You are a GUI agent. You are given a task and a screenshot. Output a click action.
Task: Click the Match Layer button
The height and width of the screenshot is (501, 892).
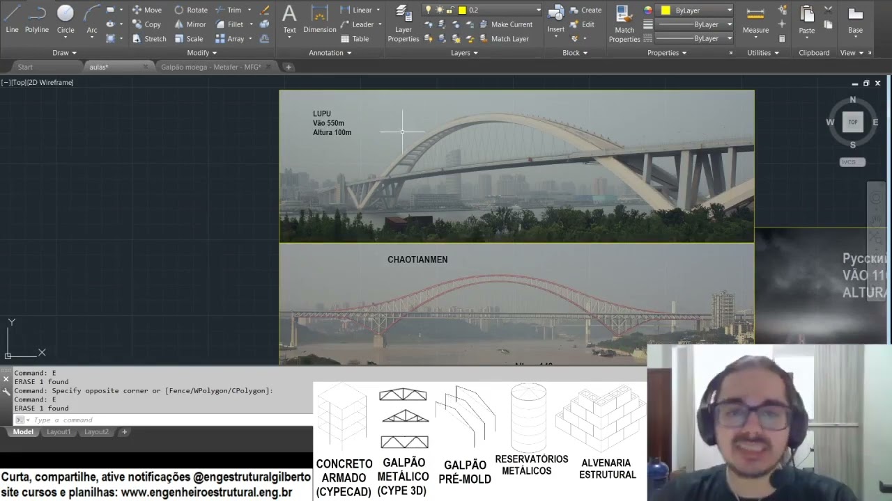click(x=504, y=39)
